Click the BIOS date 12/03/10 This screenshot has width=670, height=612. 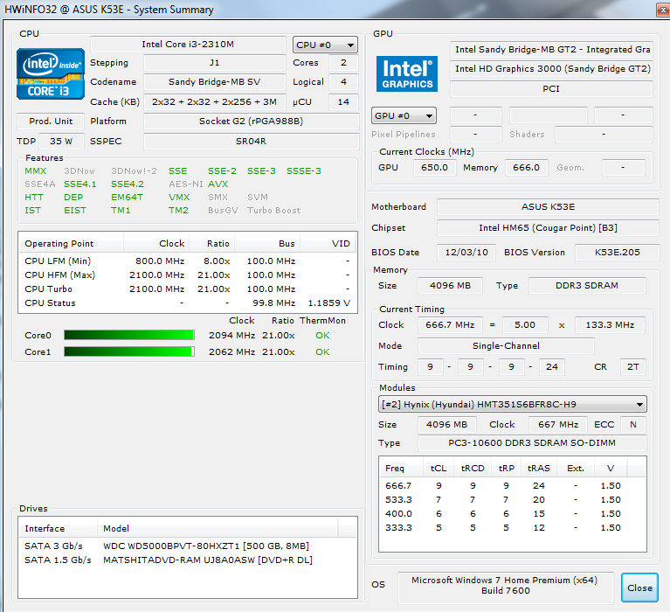[x=466, y=253]
